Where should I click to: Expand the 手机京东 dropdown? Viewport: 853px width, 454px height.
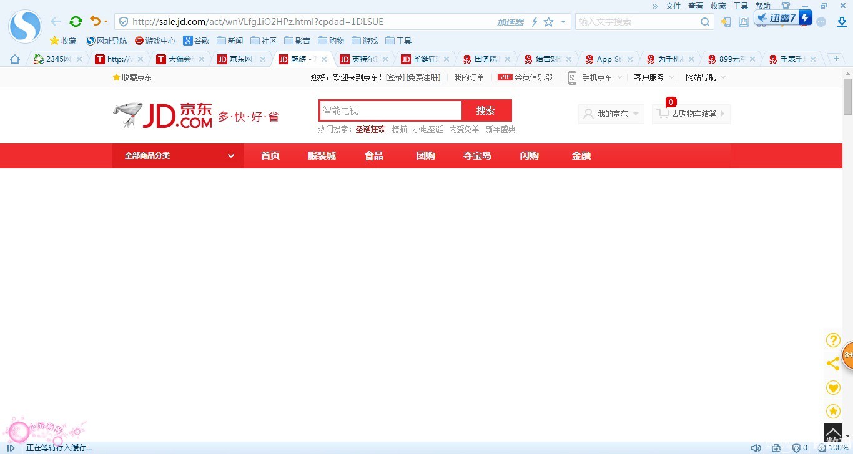tap(600, 77)
